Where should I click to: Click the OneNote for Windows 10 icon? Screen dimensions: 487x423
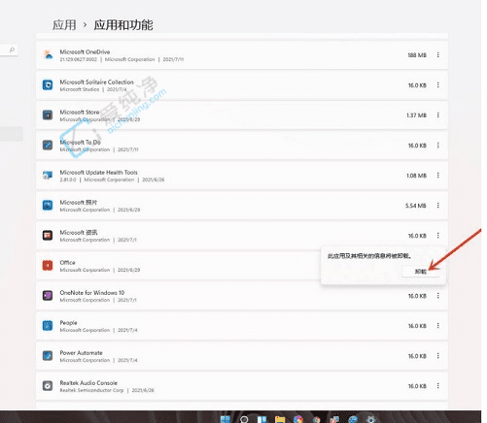[x=48, y=295]
